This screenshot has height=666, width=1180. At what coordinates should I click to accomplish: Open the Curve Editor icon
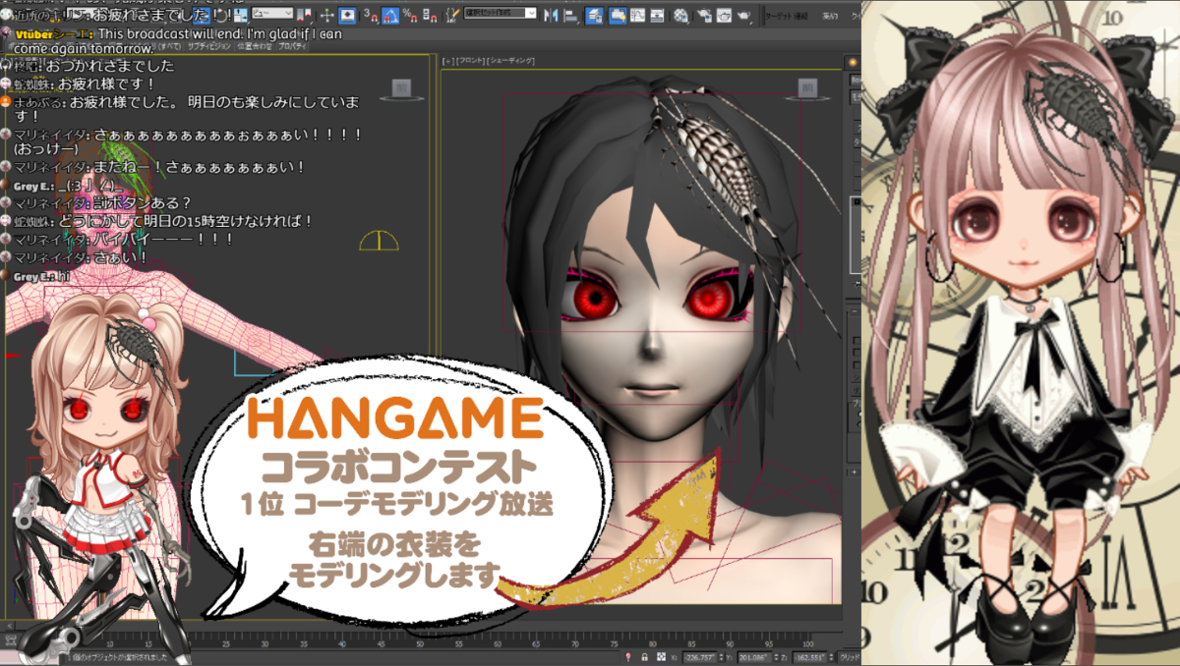tap(637, 16)
